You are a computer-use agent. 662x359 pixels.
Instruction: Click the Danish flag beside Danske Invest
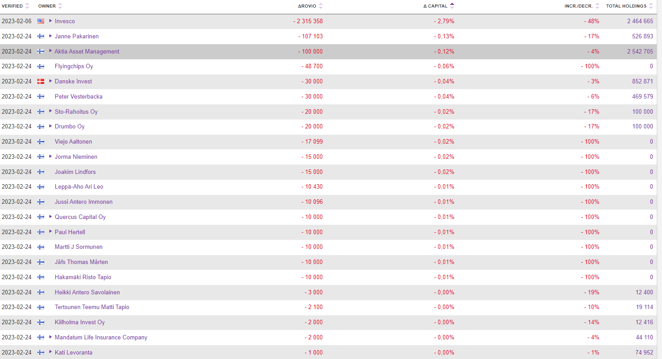click(41, 82)
